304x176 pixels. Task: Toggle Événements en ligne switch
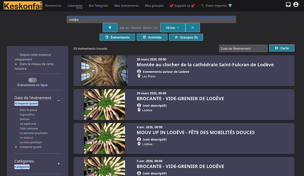point(32,80)
